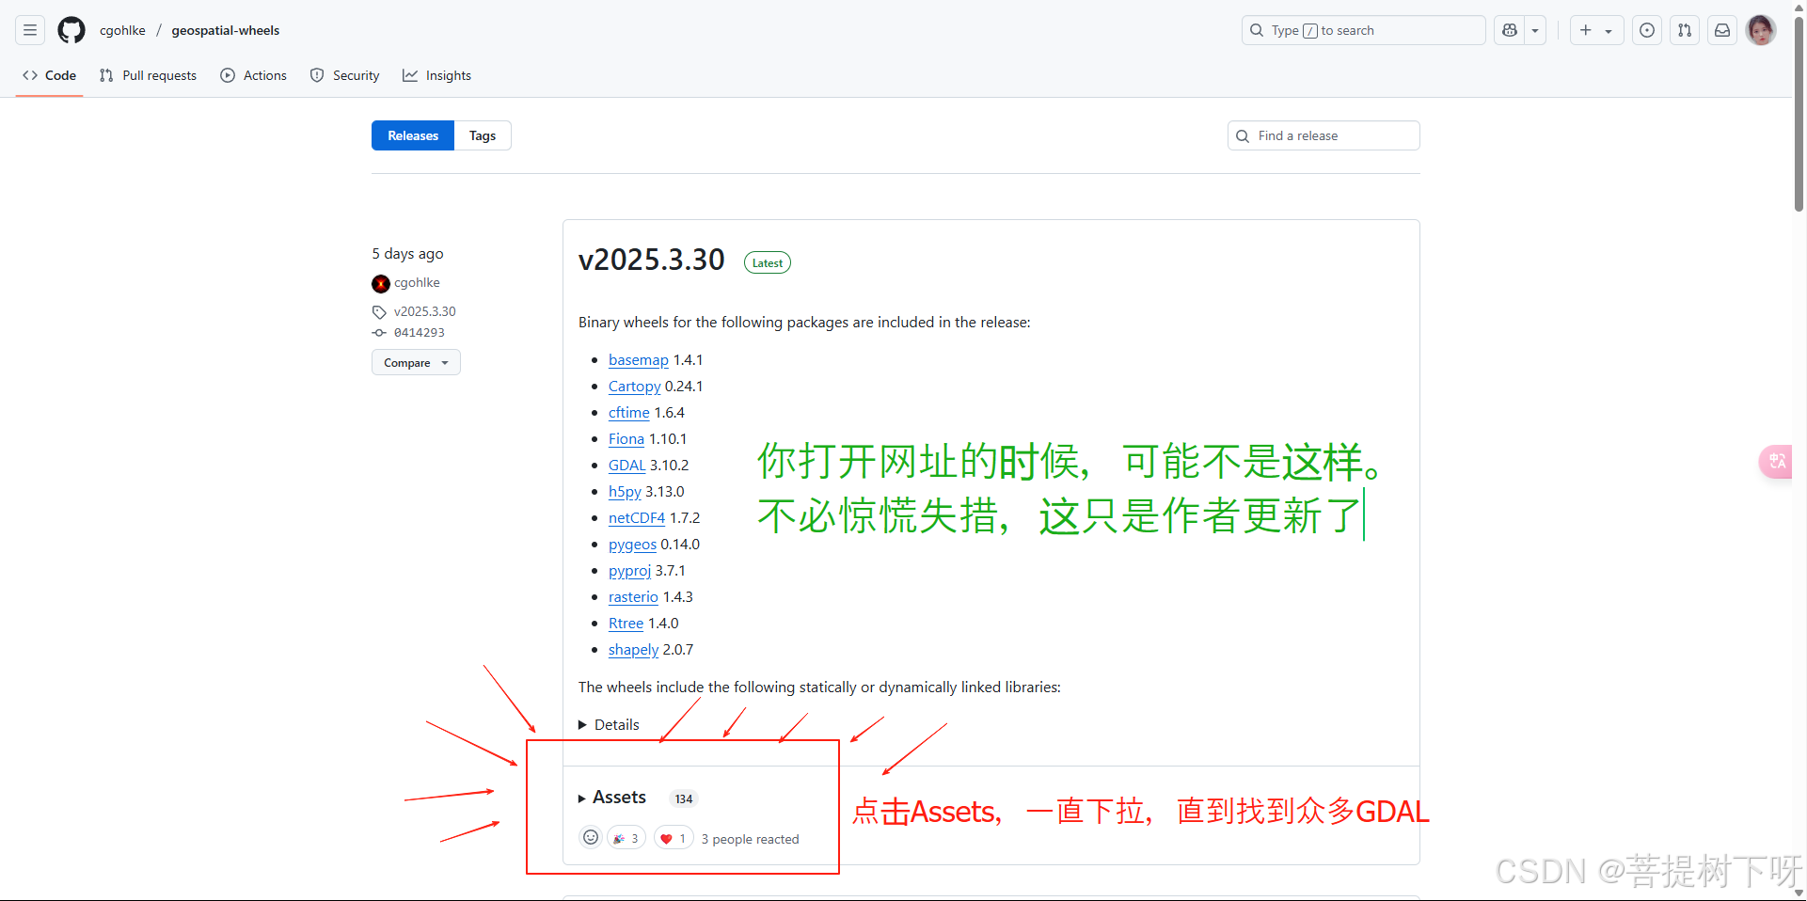This screenshot has height=901, width=1807.
Task: Expand the Assets section
Action: [x=611, y=798]
